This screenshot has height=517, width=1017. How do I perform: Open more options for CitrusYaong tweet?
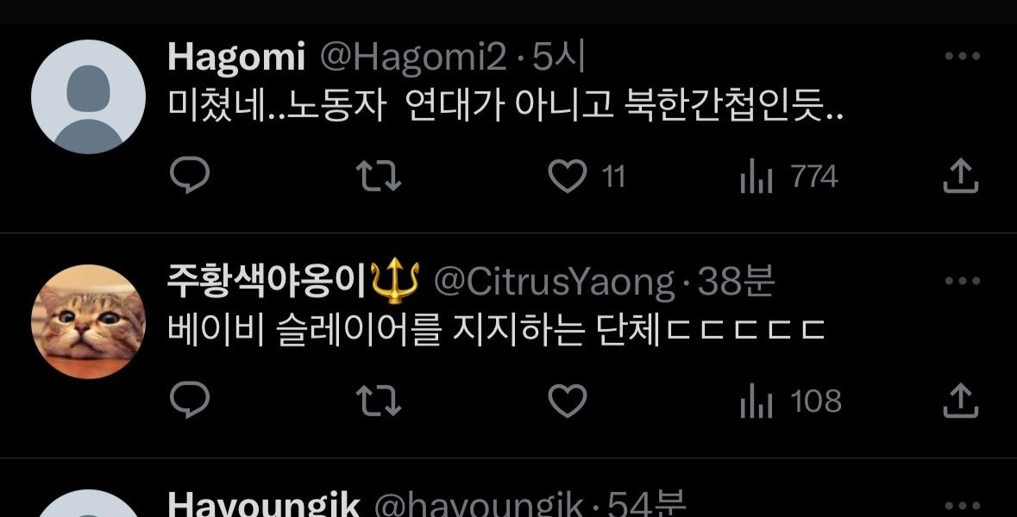[962, 281]
